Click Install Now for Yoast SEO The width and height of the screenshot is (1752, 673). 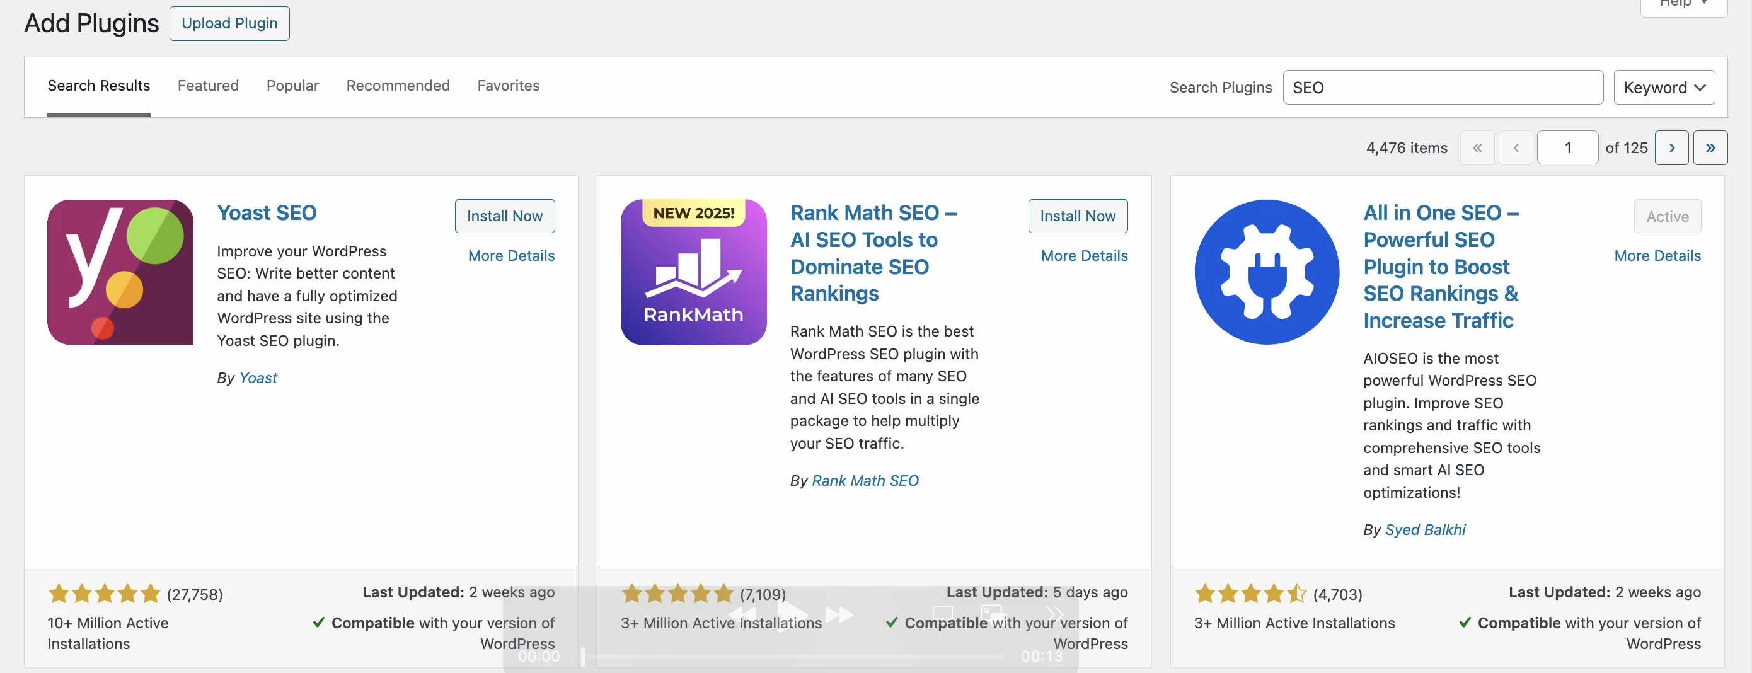(505, 216)
